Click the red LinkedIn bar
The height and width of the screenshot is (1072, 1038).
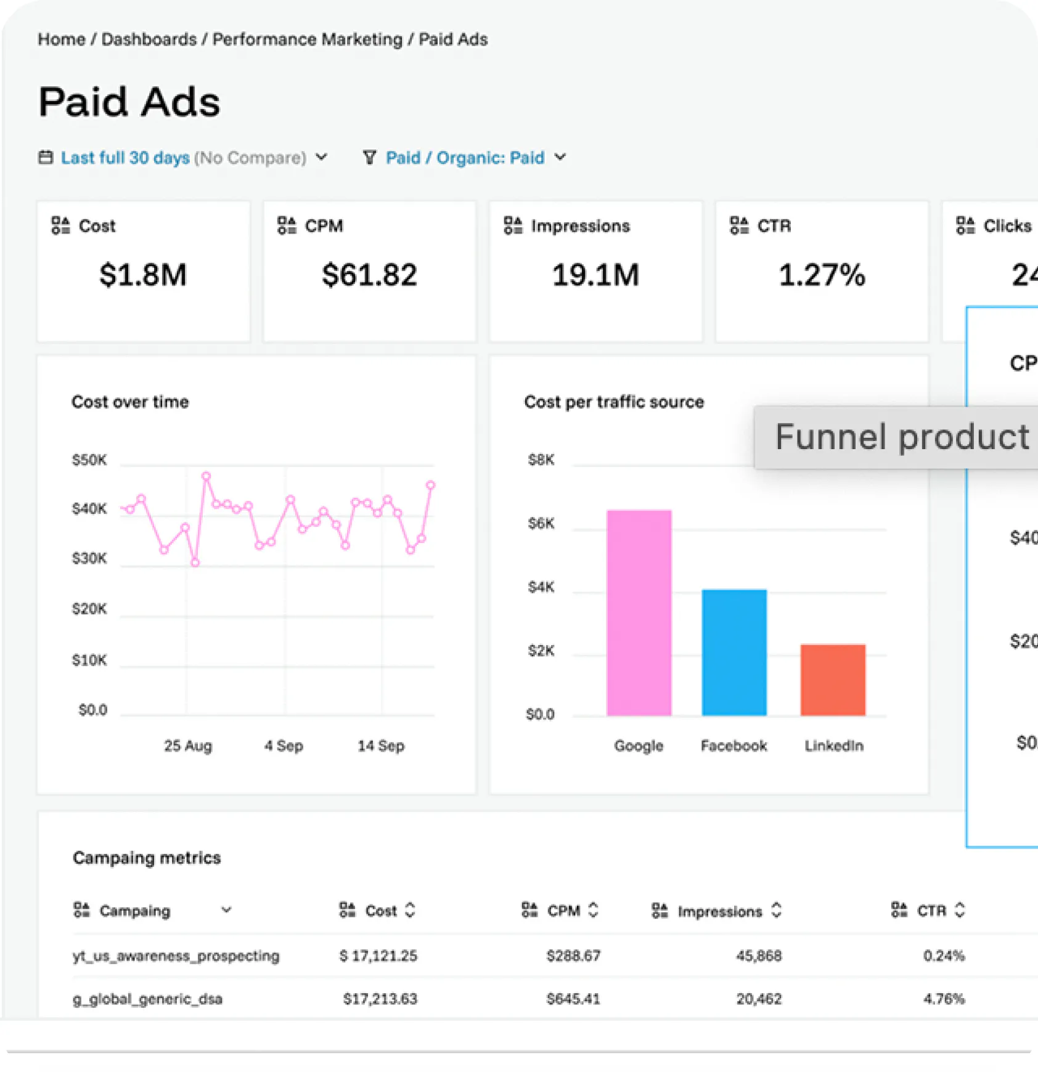[833, 680]
